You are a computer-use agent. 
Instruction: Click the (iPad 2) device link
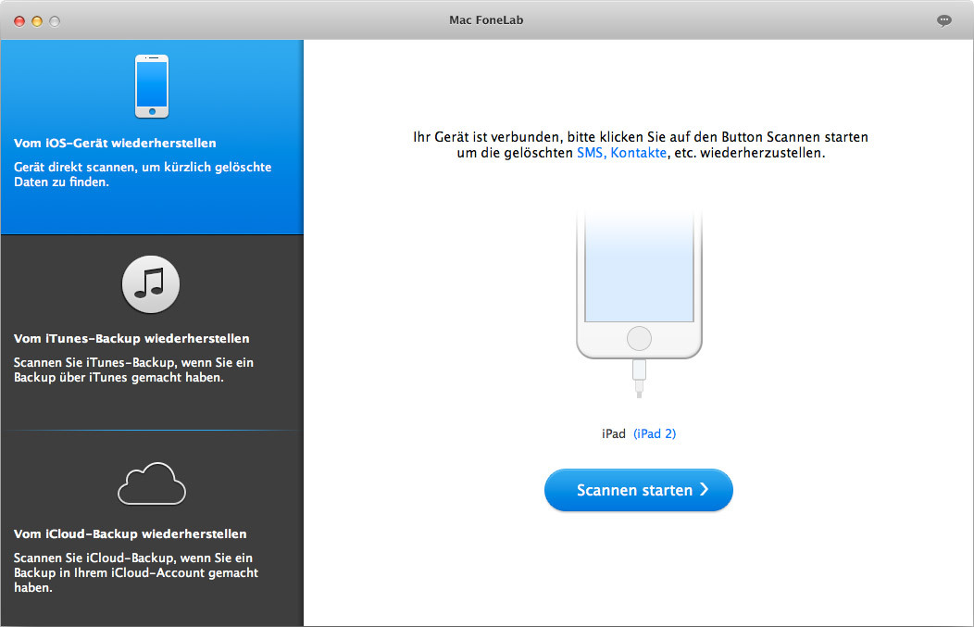pyautogui.click(x=654, y=433)
